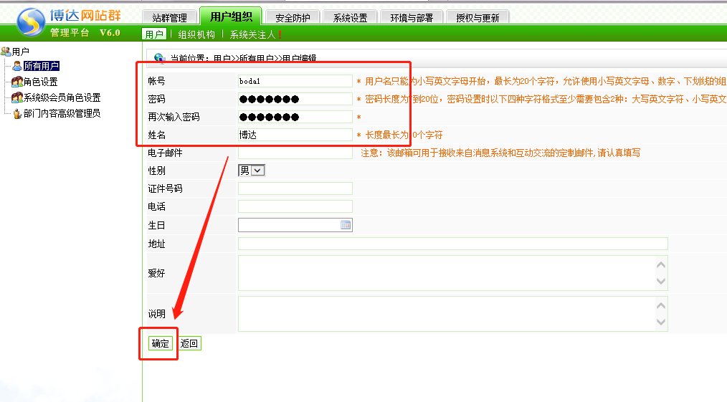Click the 部门内容高级管理员 icon

(x=17, y=113)
